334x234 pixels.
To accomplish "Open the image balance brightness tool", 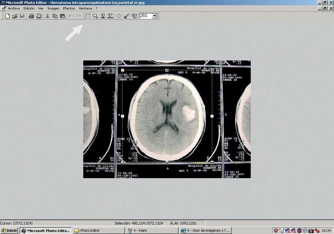I will [x=119, y=16].
